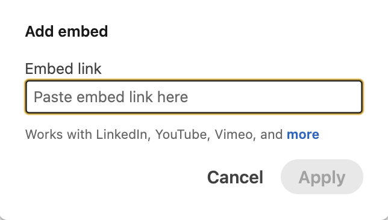
Task: Focus the 'Paste embed link here' textbox
Action: click(x=194, y=97)
